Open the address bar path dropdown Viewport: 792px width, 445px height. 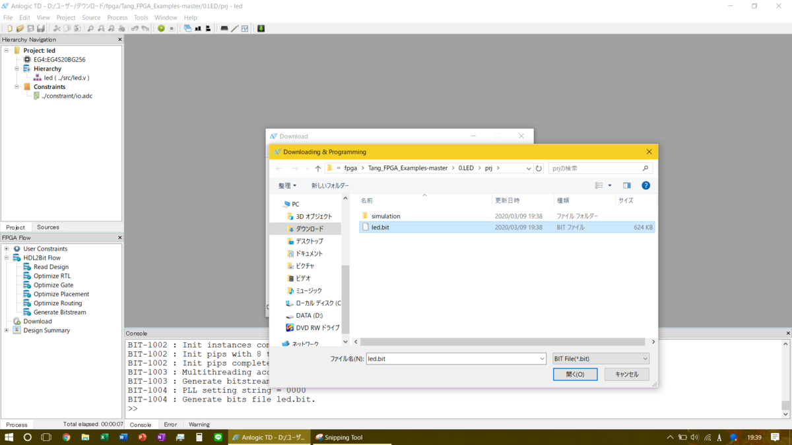[529, 168]
